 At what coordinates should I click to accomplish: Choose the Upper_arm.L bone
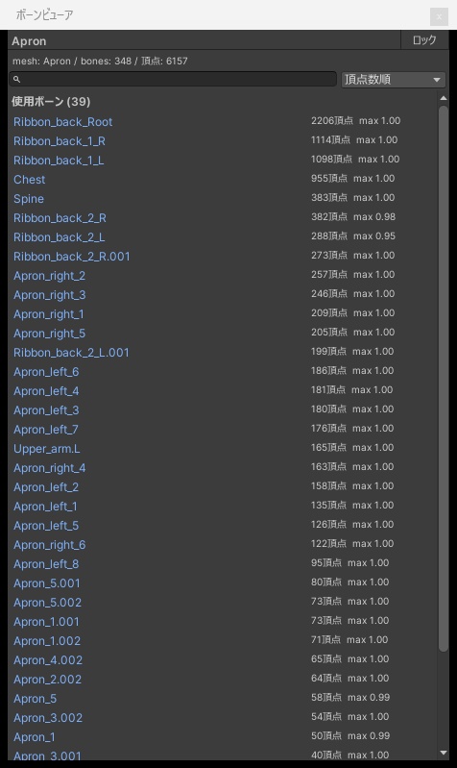click(46, 449)
